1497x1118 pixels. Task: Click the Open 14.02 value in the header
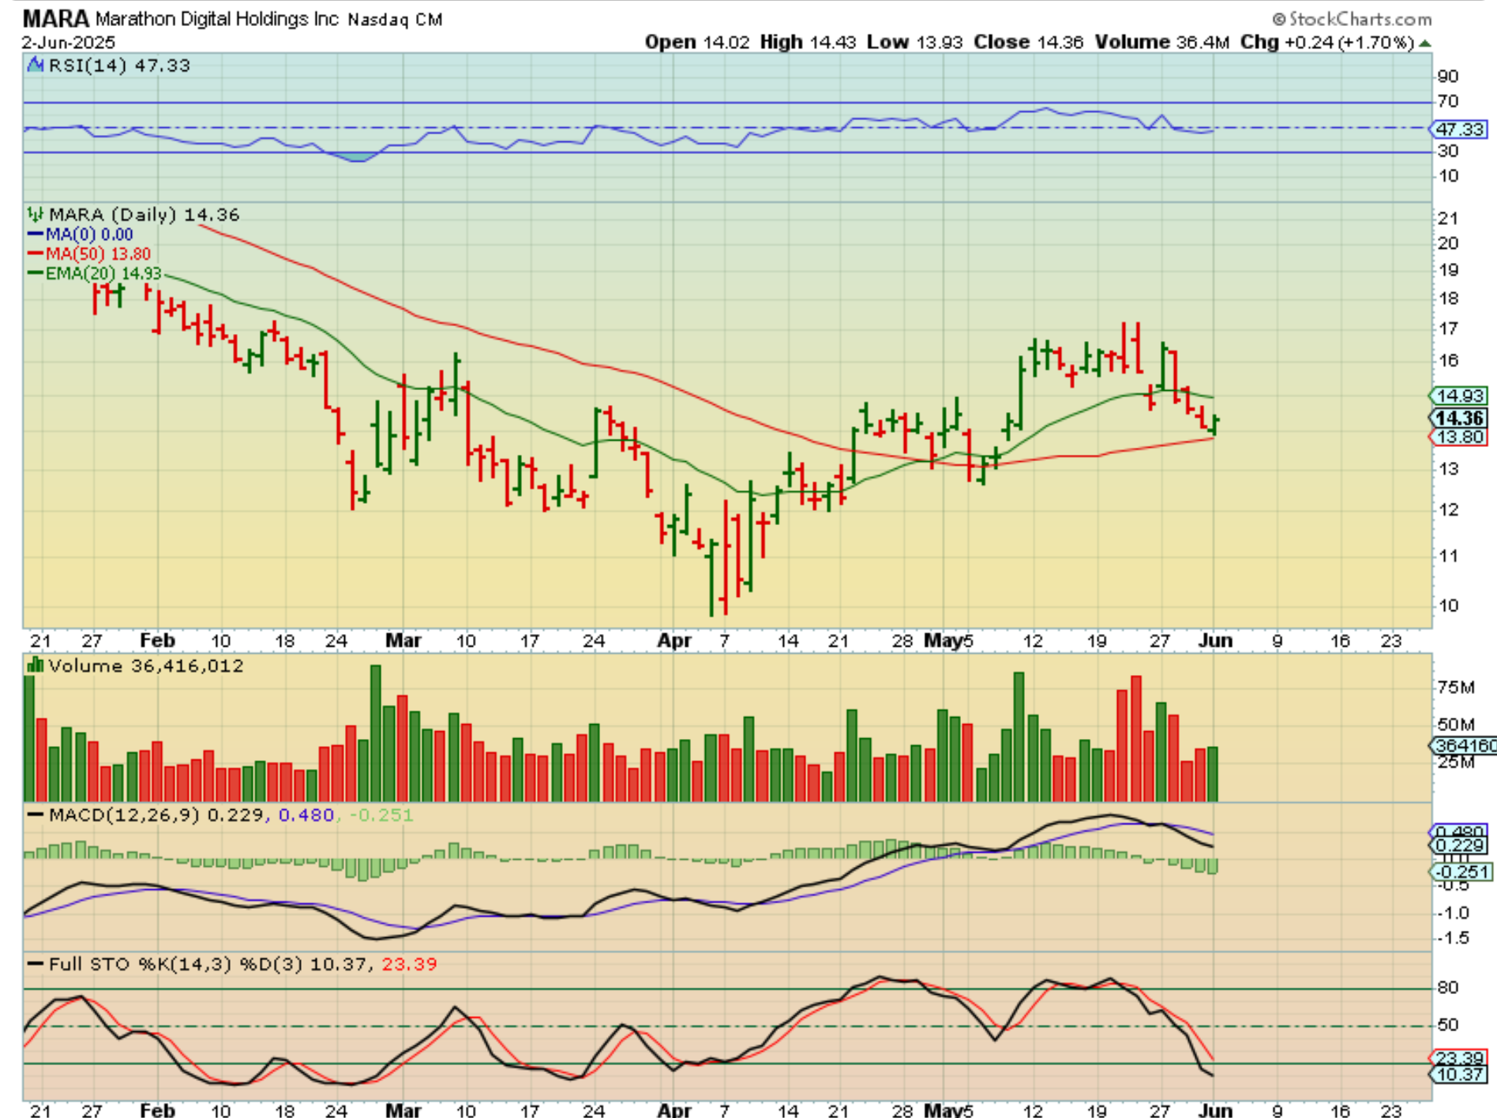697,42
